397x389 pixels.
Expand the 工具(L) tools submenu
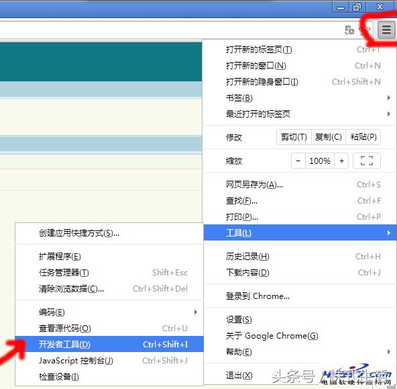coord(300,232)
